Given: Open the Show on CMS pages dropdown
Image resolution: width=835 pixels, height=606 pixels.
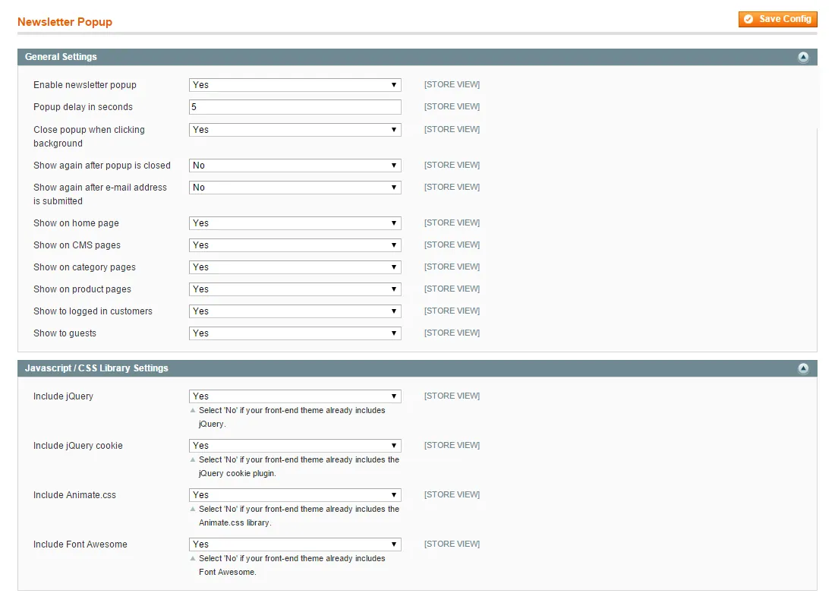Looking at the screenshot, I should [295, 245].
